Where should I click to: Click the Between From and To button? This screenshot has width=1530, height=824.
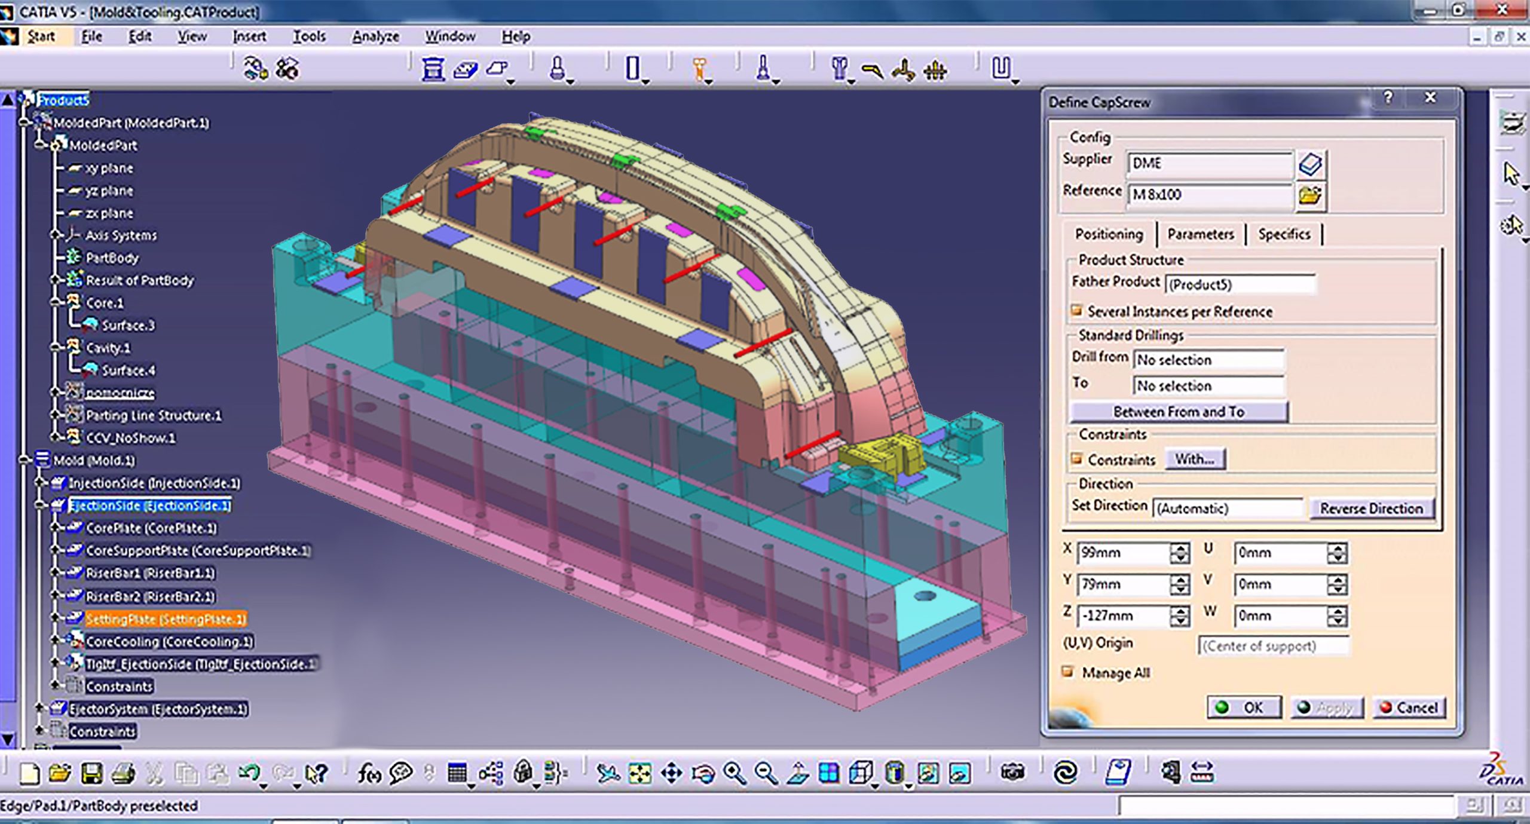coord(1179,412)
